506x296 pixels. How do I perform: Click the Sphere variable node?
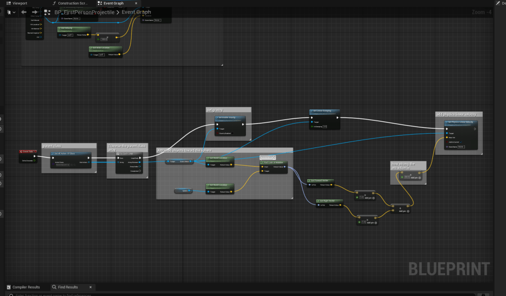click(x=183, y=191)
